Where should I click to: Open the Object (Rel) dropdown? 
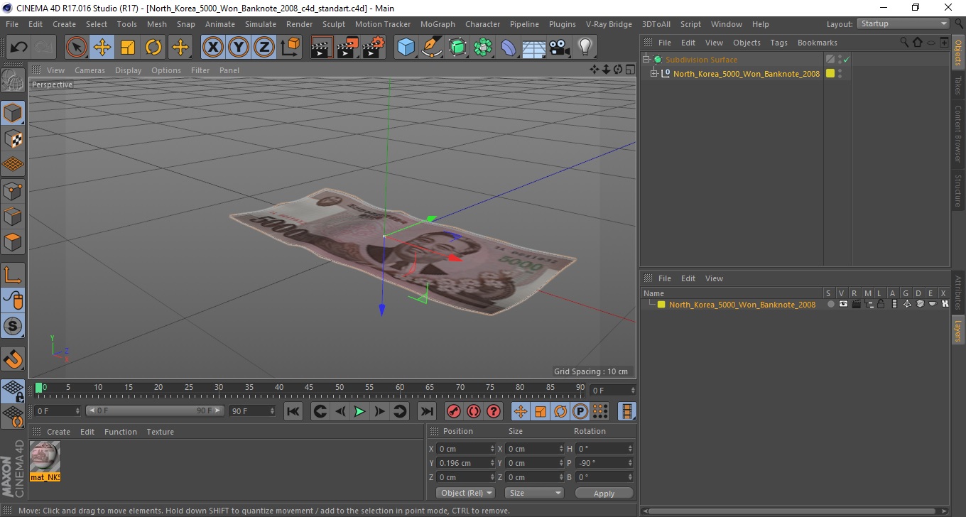(x=466, y=493)
